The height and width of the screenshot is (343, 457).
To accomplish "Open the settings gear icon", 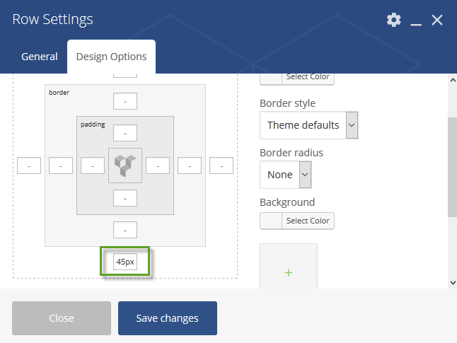I will 393,20.
